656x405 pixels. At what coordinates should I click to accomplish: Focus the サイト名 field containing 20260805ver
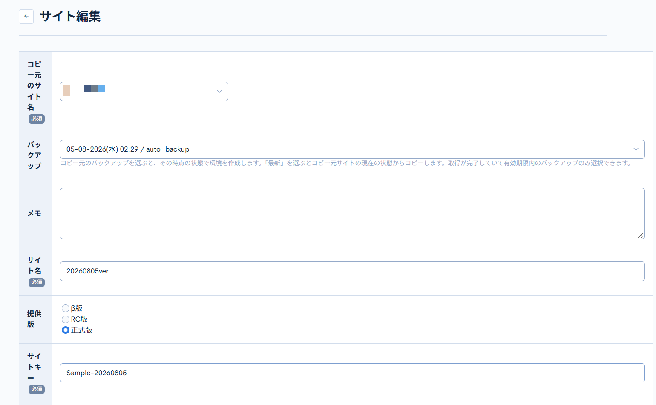tap(352, 271)
